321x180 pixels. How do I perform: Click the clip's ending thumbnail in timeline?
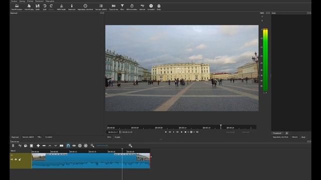pyautogui.click(x=143, y=156)
